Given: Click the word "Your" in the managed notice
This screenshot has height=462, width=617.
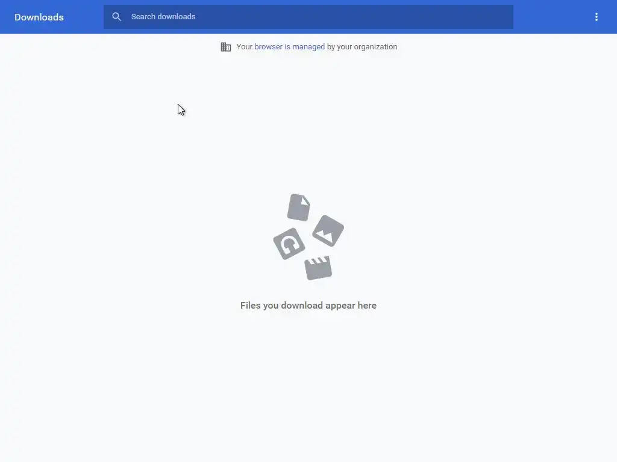Looking at the screenshot, I should click(x=244, y=47).
